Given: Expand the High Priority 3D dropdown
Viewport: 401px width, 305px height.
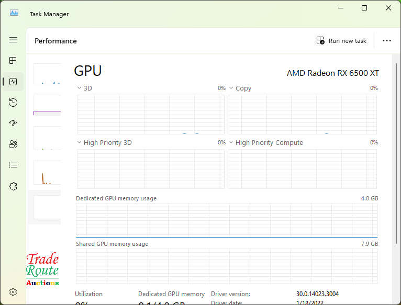Looking at the screenshot, I should 80,143.
